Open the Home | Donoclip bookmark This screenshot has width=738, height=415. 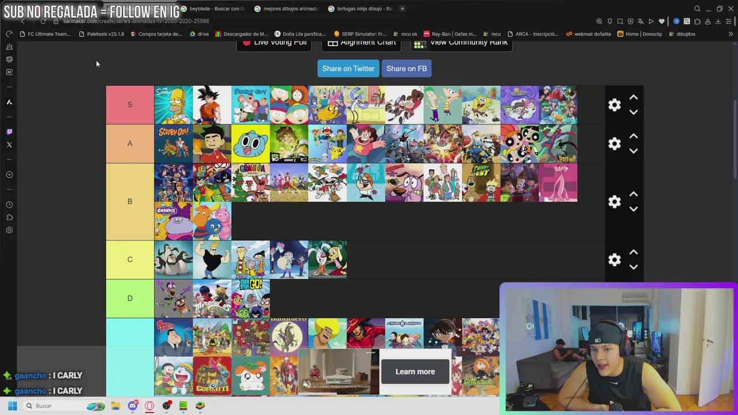(640, 34)
